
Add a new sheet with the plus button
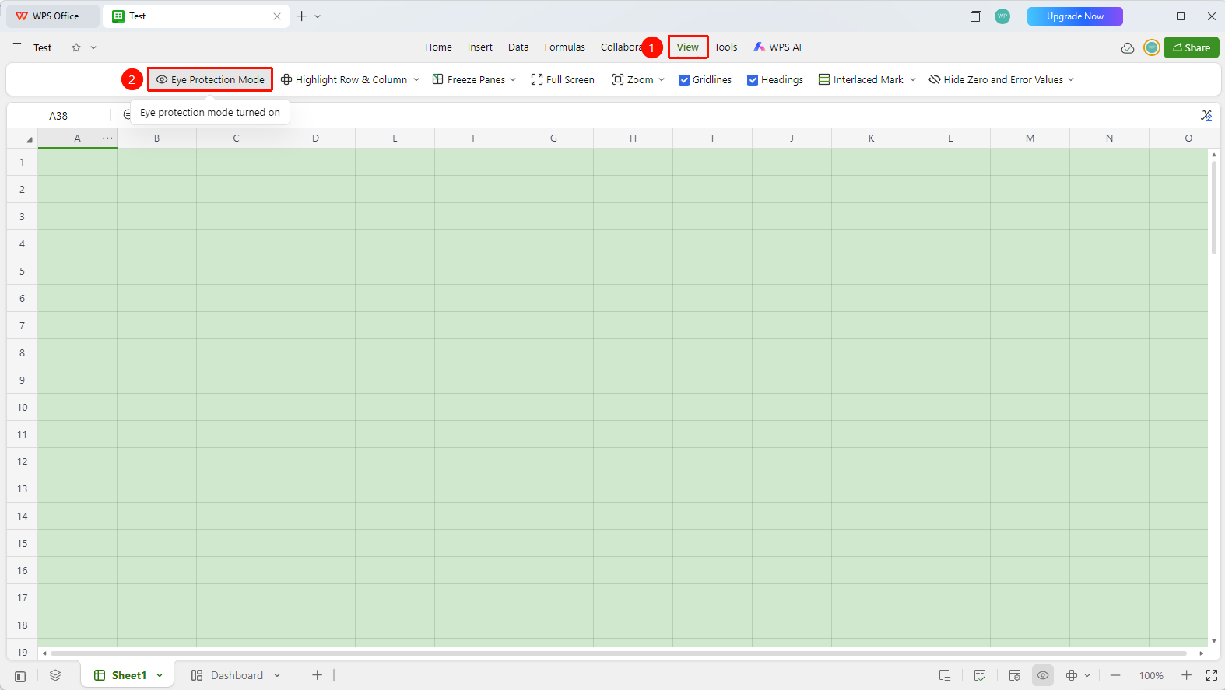click(317, 675)
